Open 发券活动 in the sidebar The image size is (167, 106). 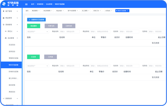[12, 51]
